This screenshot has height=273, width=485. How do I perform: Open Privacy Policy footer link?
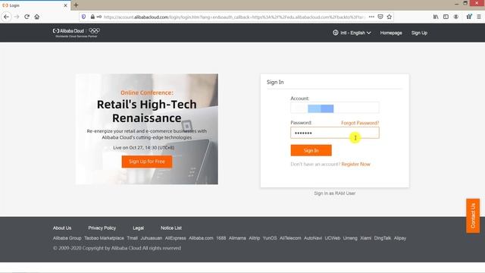(x=102, y=227)
